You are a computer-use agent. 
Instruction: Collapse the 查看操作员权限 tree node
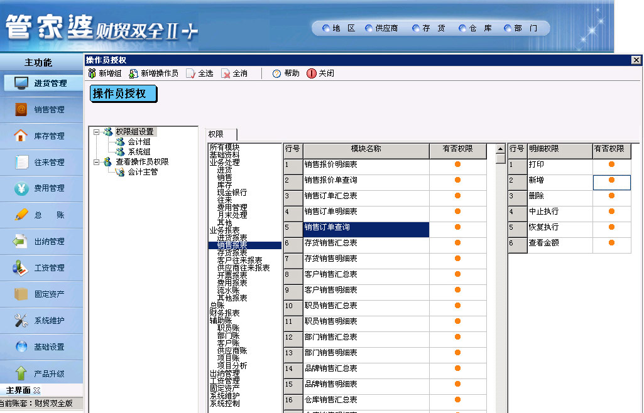[96, 162]
